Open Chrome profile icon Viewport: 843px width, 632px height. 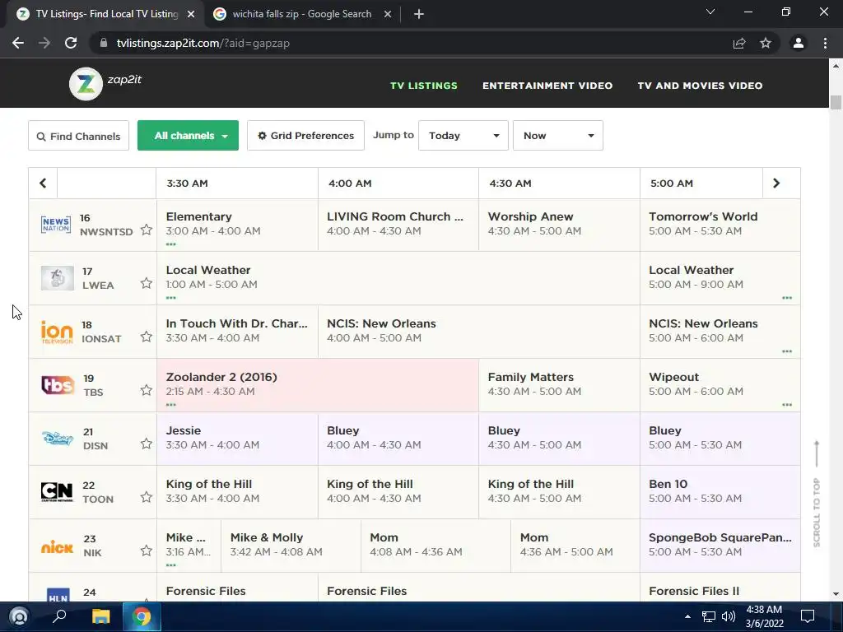(799, 43)
